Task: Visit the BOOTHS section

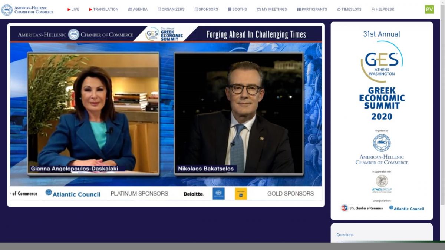Action: (x=237, y=9)
